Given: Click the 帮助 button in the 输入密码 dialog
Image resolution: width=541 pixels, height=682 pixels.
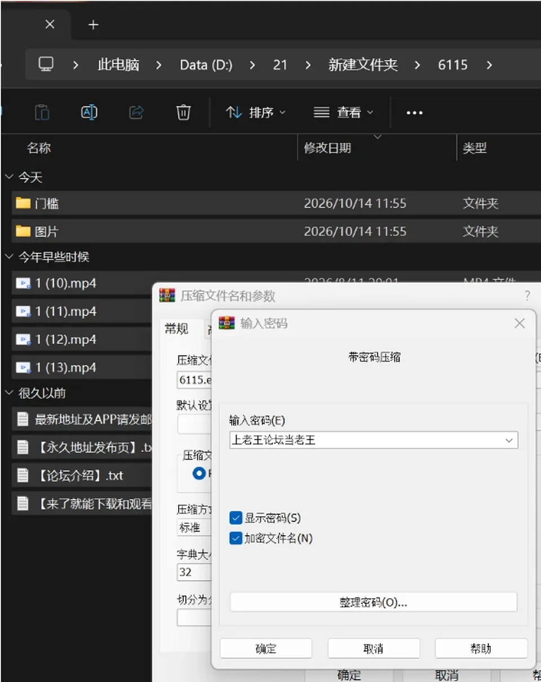Looking at the screenshot, I should 481,648.
